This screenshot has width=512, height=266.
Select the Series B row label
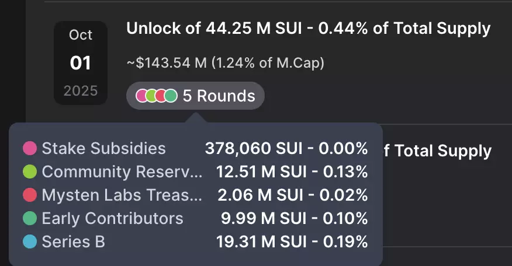(x=73, y=242)
